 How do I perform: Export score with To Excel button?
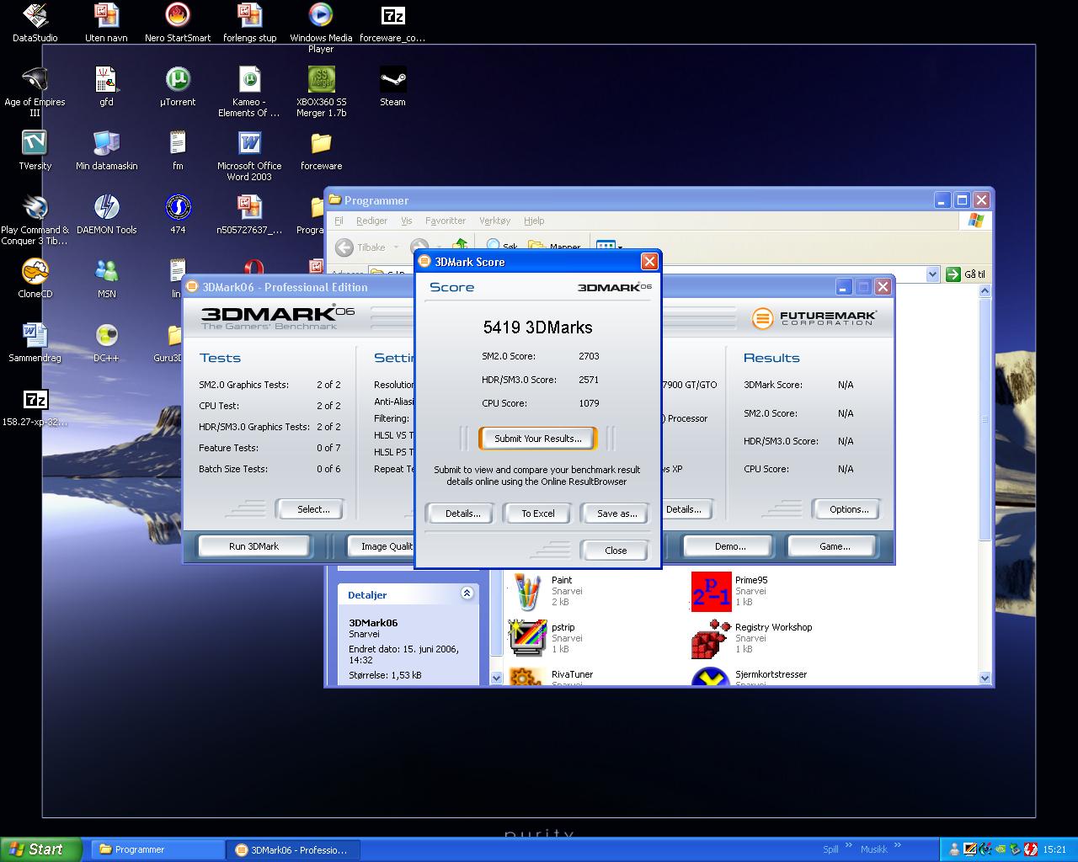(x=537, y=513)
